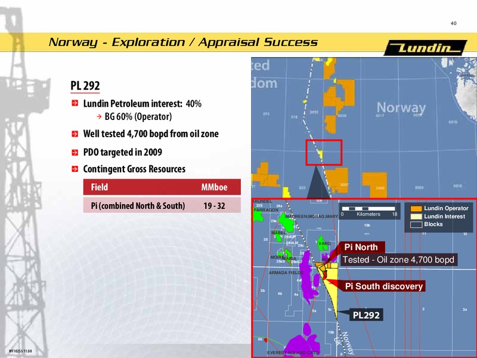Viewport: 477px width, 358px height.
Task: Select the text 'PDO targeted in 2009'
Action: point(123,152)
